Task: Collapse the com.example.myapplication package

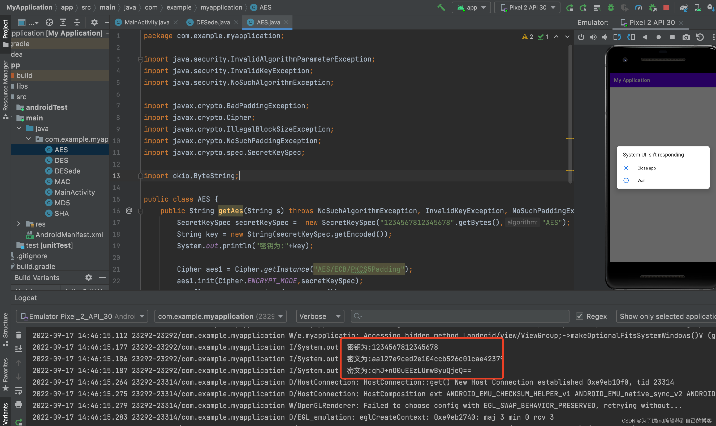Action: pyautogui.click(x=28, y=139)
